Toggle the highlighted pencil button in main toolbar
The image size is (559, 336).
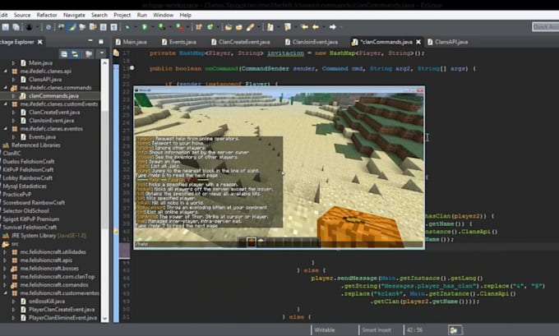[x=72, y=27]
